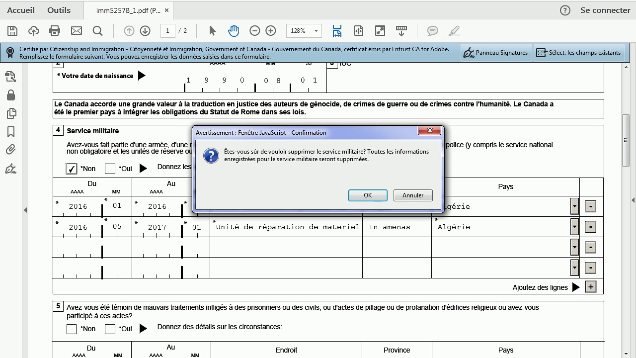Viewport: 636px width, 358px height.
Task: Open Panneau Signatures
Action: pyautogui.click(x=495, y=53)
